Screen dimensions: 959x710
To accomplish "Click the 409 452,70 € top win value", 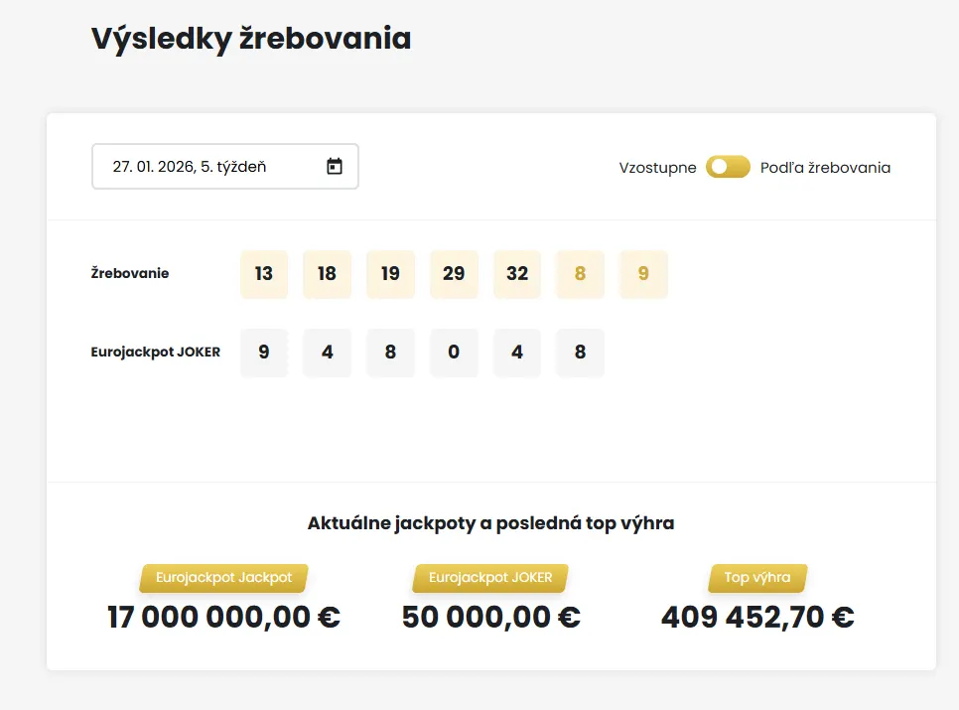I will (756, 616).
